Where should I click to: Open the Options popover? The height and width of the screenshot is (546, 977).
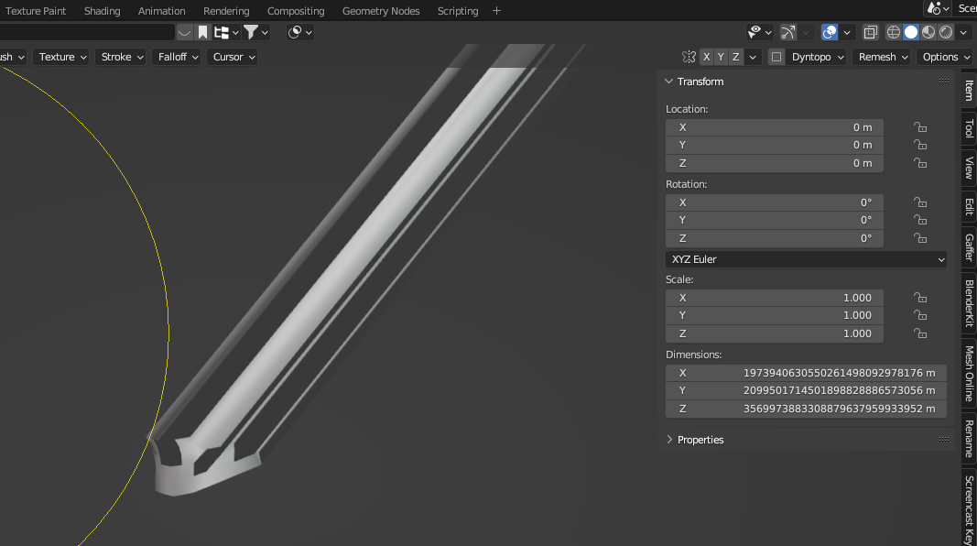[x=945, y=57]
